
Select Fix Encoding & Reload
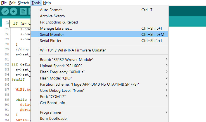[x=100, y=22]
